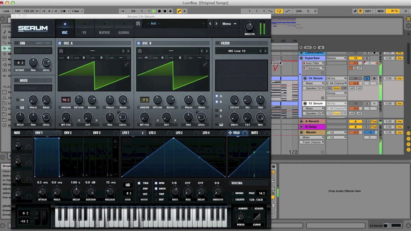Click the OSC A unison value 16
Viewport: 411px width, 231px height.
[66, 100]
